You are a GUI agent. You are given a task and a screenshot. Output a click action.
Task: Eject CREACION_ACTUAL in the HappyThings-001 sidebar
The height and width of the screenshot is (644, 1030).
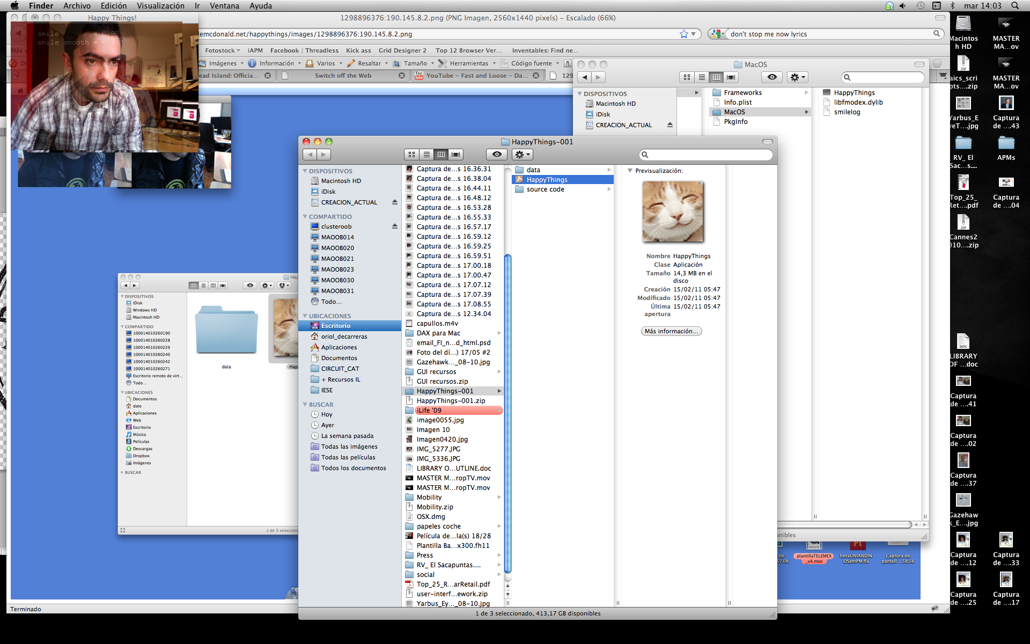pyautogui.click(x=395, y=202)
